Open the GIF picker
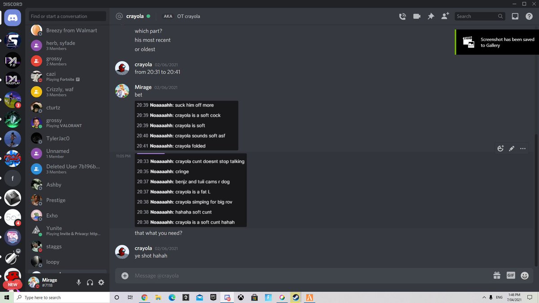 pyautogui.click(x=511, y=276)
